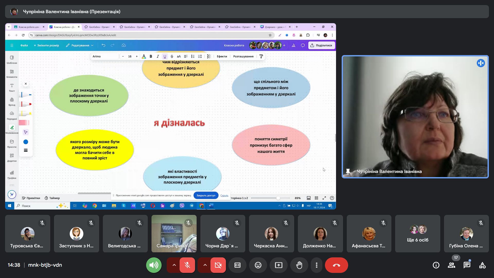The width and height of the screenshot is (494, 278).
Task: Open text alignment option
Action: (x=186, y=56)
